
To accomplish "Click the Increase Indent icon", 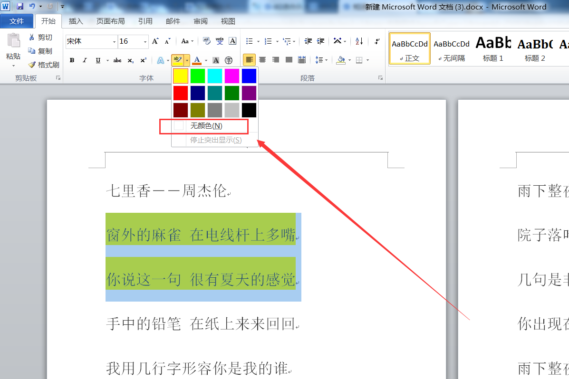I will [x=320, y=41].
